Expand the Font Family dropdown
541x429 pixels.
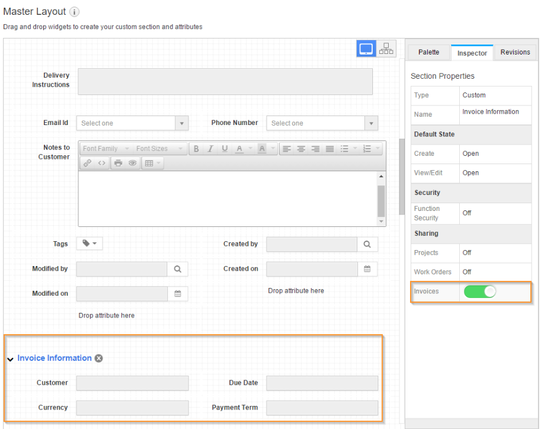(x=105, y=149)
